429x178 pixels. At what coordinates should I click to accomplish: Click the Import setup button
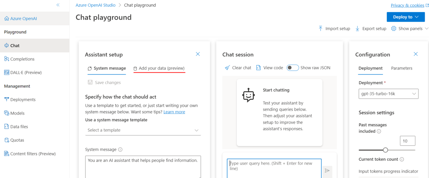[x=334, y=29]
